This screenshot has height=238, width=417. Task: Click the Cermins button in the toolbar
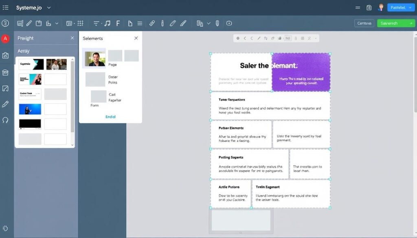pos(364,23)
